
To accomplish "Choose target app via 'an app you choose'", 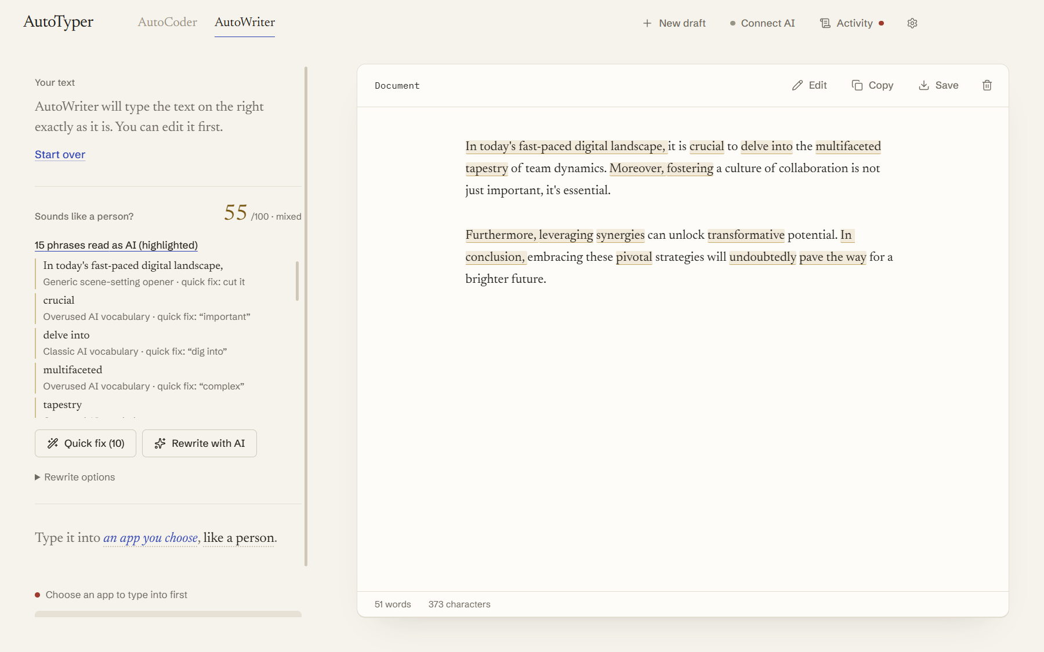I will click(151, 538).
